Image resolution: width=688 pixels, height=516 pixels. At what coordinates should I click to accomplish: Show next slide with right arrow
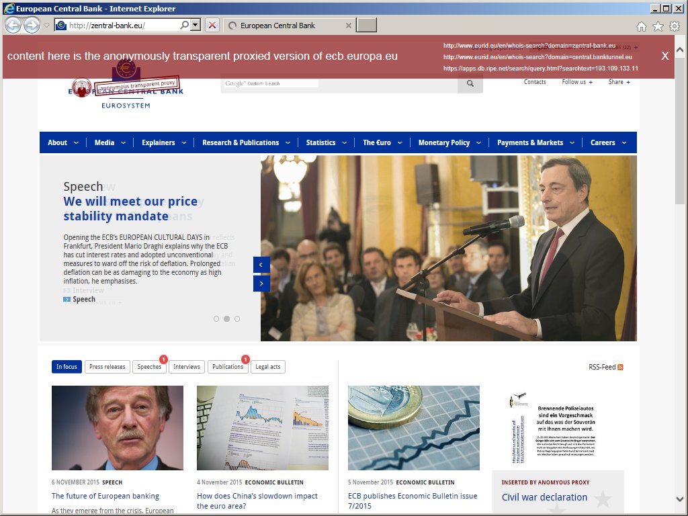(x=261, y=284)
